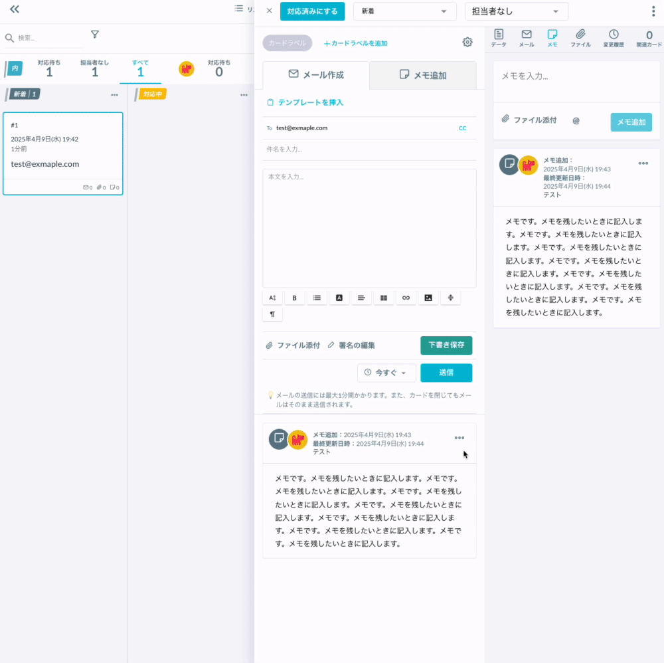Focus the メモを入力 field
This screenshot has width=664, height=663.
pyautogui.click(x=576, y=82)
